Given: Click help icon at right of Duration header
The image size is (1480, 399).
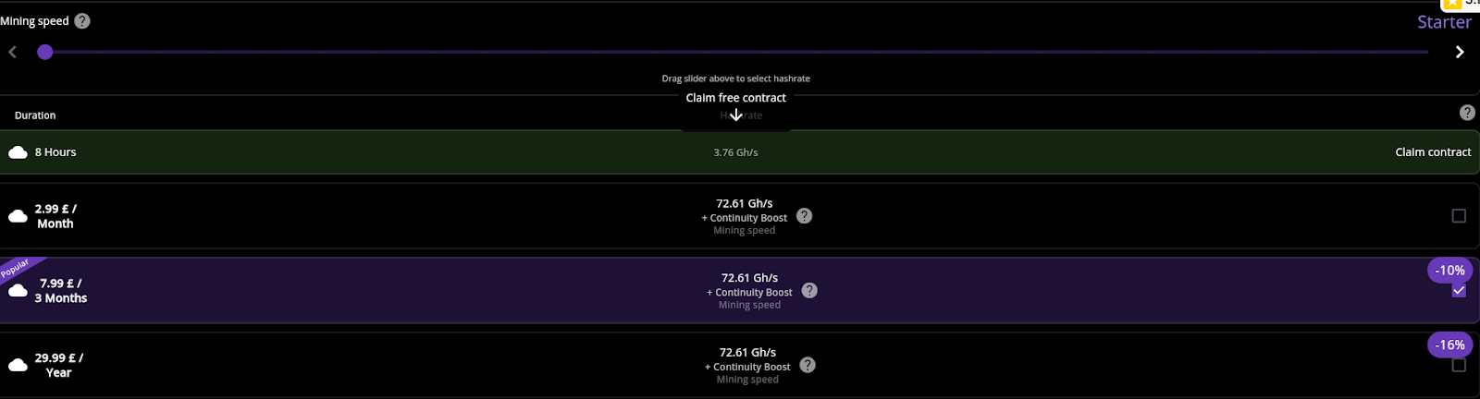Looking at the screenshot, I should [x=1467, y=113].
